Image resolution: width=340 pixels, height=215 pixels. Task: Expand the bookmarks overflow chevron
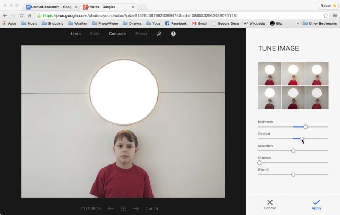click(297, 24)
